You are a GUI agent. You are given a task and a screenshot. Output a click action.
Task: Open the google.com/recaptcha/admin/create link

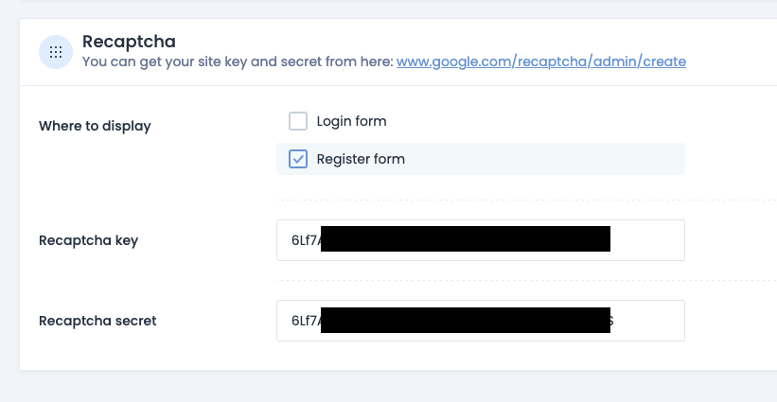pyautogui.click(x=540, y=61)
